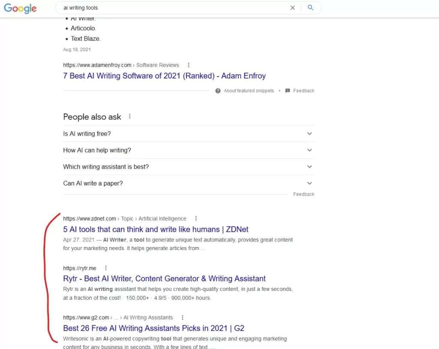Image resolution: width=439 pixels, height=349 pixels.
Task: Expand 'Is AI writing free?' question
Action: (x=189, y=134)
